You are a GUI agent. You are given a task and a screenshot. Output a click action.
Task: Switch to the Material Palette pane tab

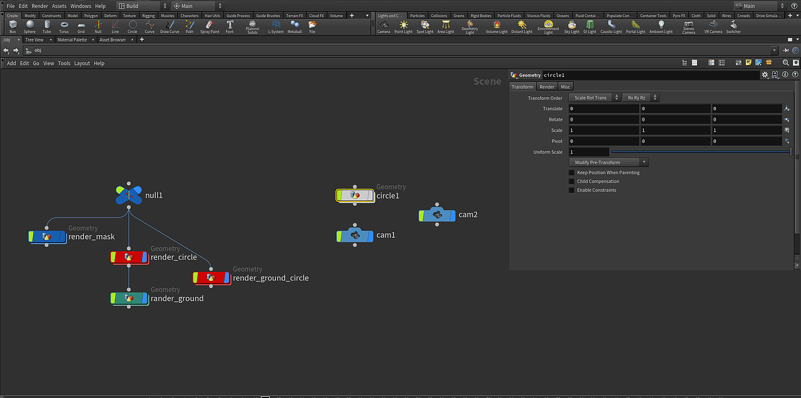pyautogui.click(x=72, y=39)
